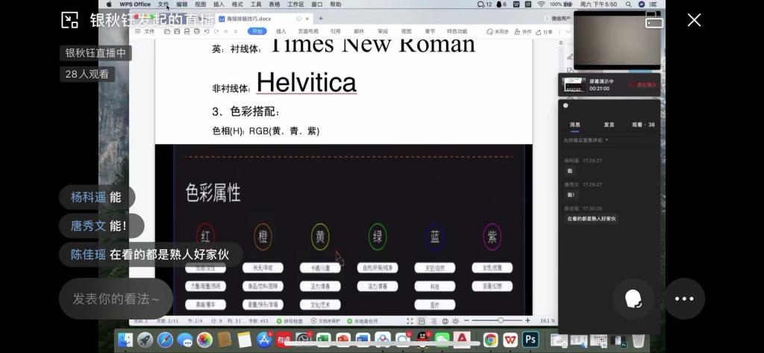Launch Chrome from the dock
764x353 pixels.
pyautogui.click(x=490, y=340)
